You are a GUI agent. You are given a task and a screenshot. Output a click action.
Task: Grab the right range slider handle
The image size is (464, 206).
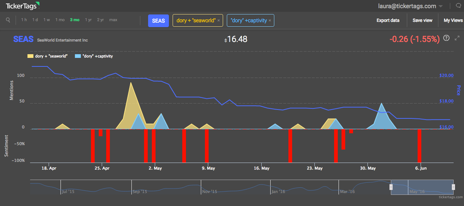(x=453, y=187)
